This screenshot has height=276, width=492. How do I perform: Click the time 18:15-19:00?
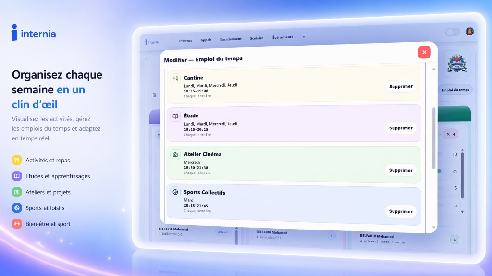196,91
